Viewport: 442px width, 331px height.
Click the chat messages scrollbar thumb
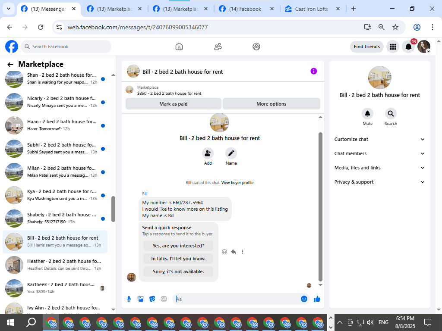point(320,206)
